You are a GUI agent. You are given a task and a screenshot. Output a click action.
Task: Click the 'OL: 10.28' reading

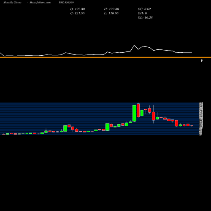tap(145, 18)
